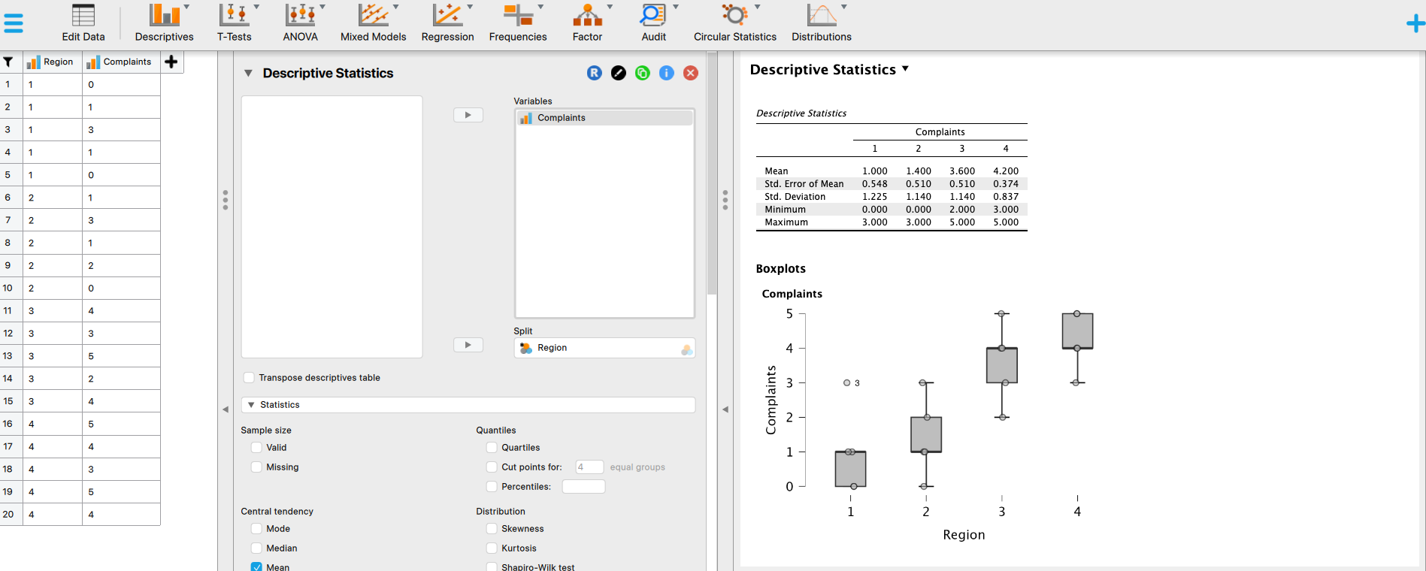Open the Frequencies analysis menu

tap(518, 23)
